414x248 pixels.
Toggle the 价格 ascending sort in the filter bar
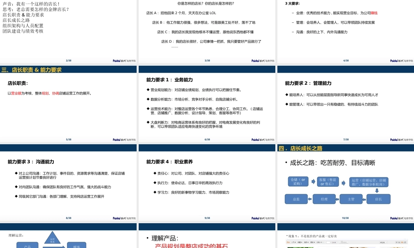pyautogui.click(x=320, y=242)
